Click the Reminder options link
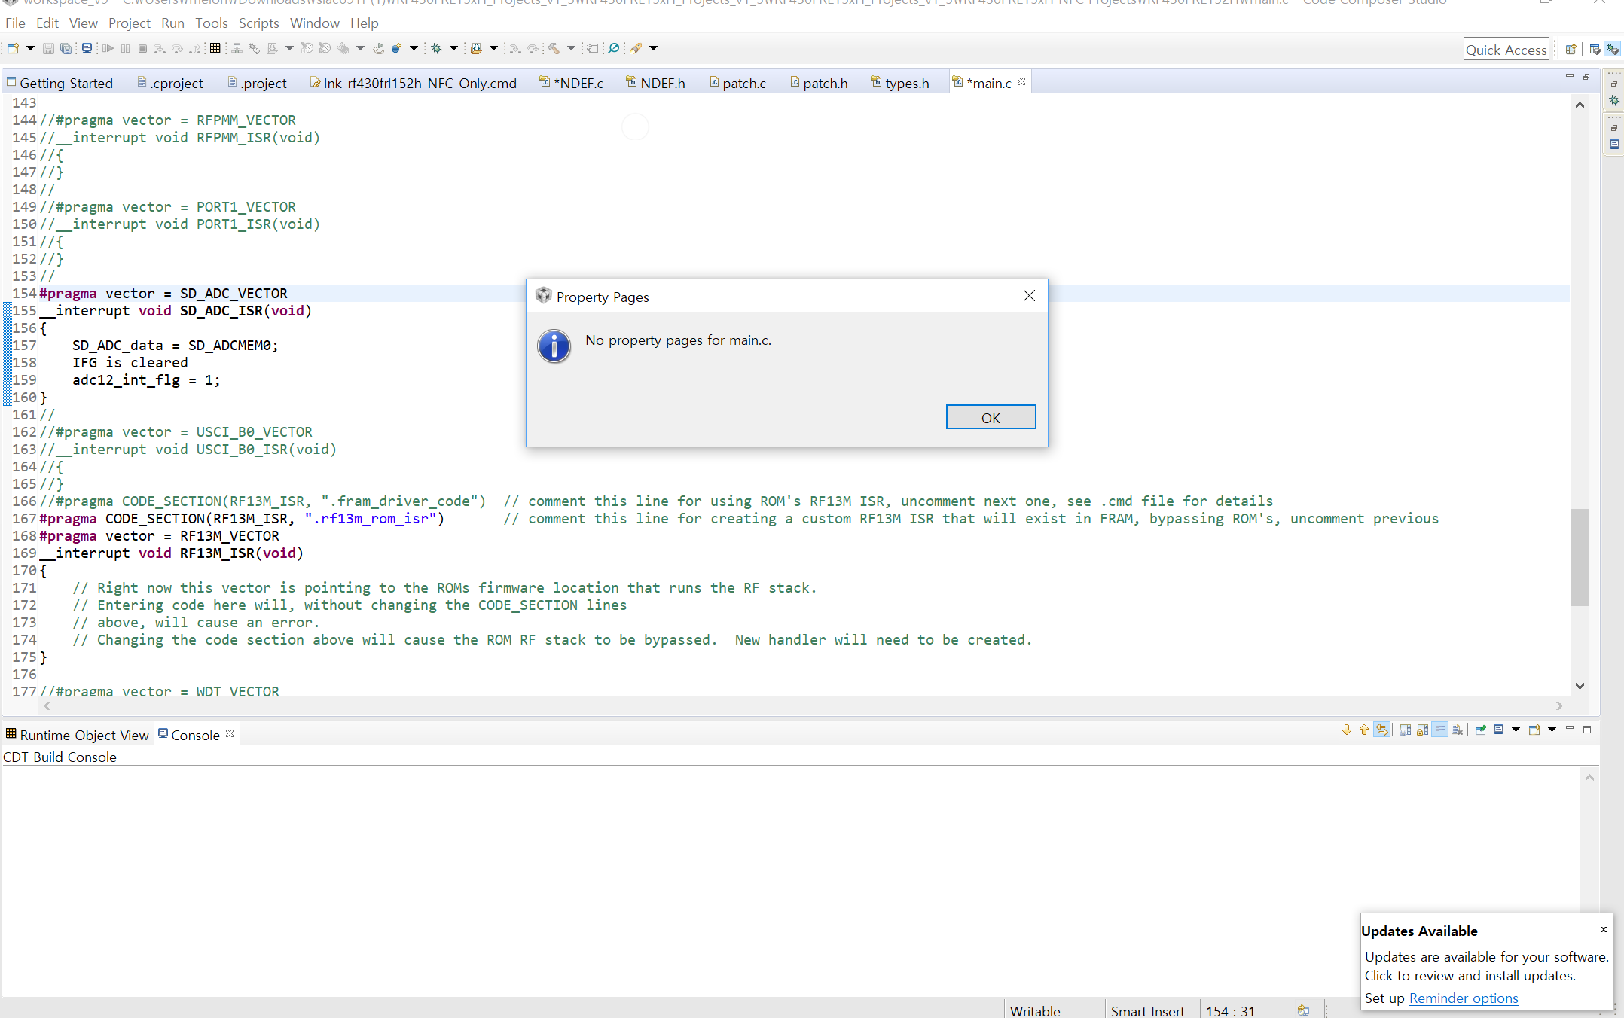This screenshot has width=1624, height=1018. click(1464, 998)
